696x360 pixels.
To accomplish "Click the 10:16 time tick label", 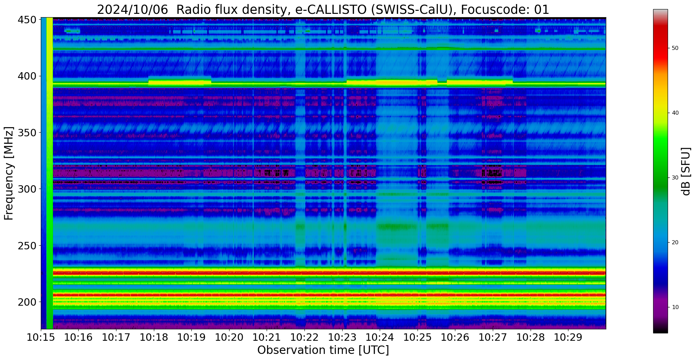I will 79,337.
